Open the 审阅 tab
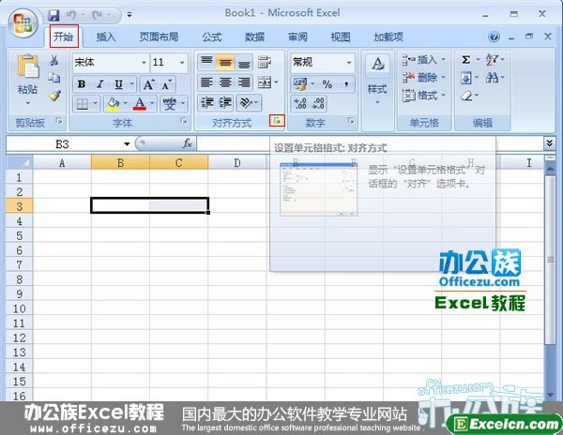This screenshot has height=435, width=563. pos(297,37)
